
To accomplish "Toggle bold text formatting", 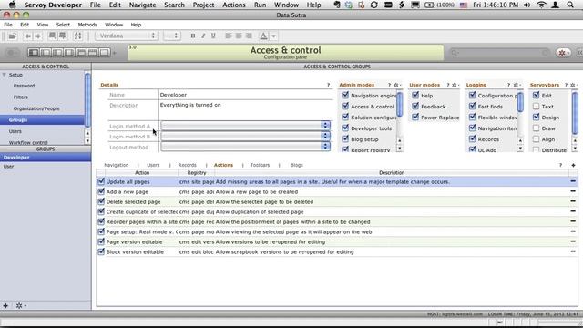I will (192, 36).
